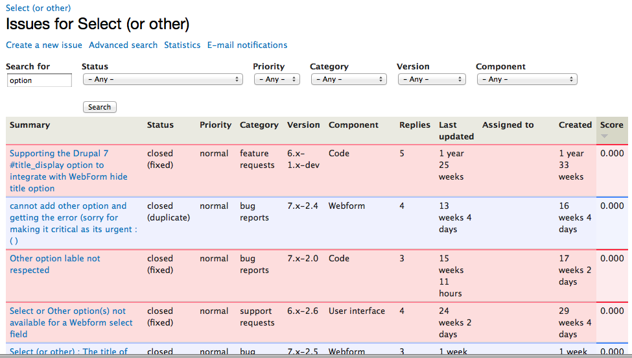The height and width of the screenshot is (358, 632).
Task: Click Create a new issue link
Action: tap(44, 45)
